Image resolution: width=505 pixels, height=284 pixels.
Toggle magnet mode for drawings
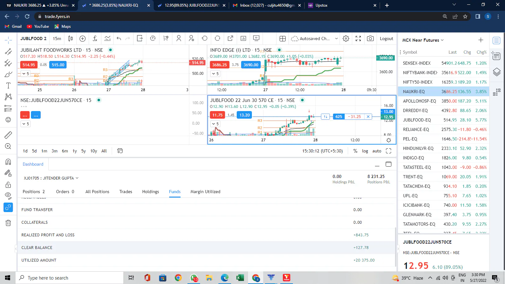click(8, 162)
